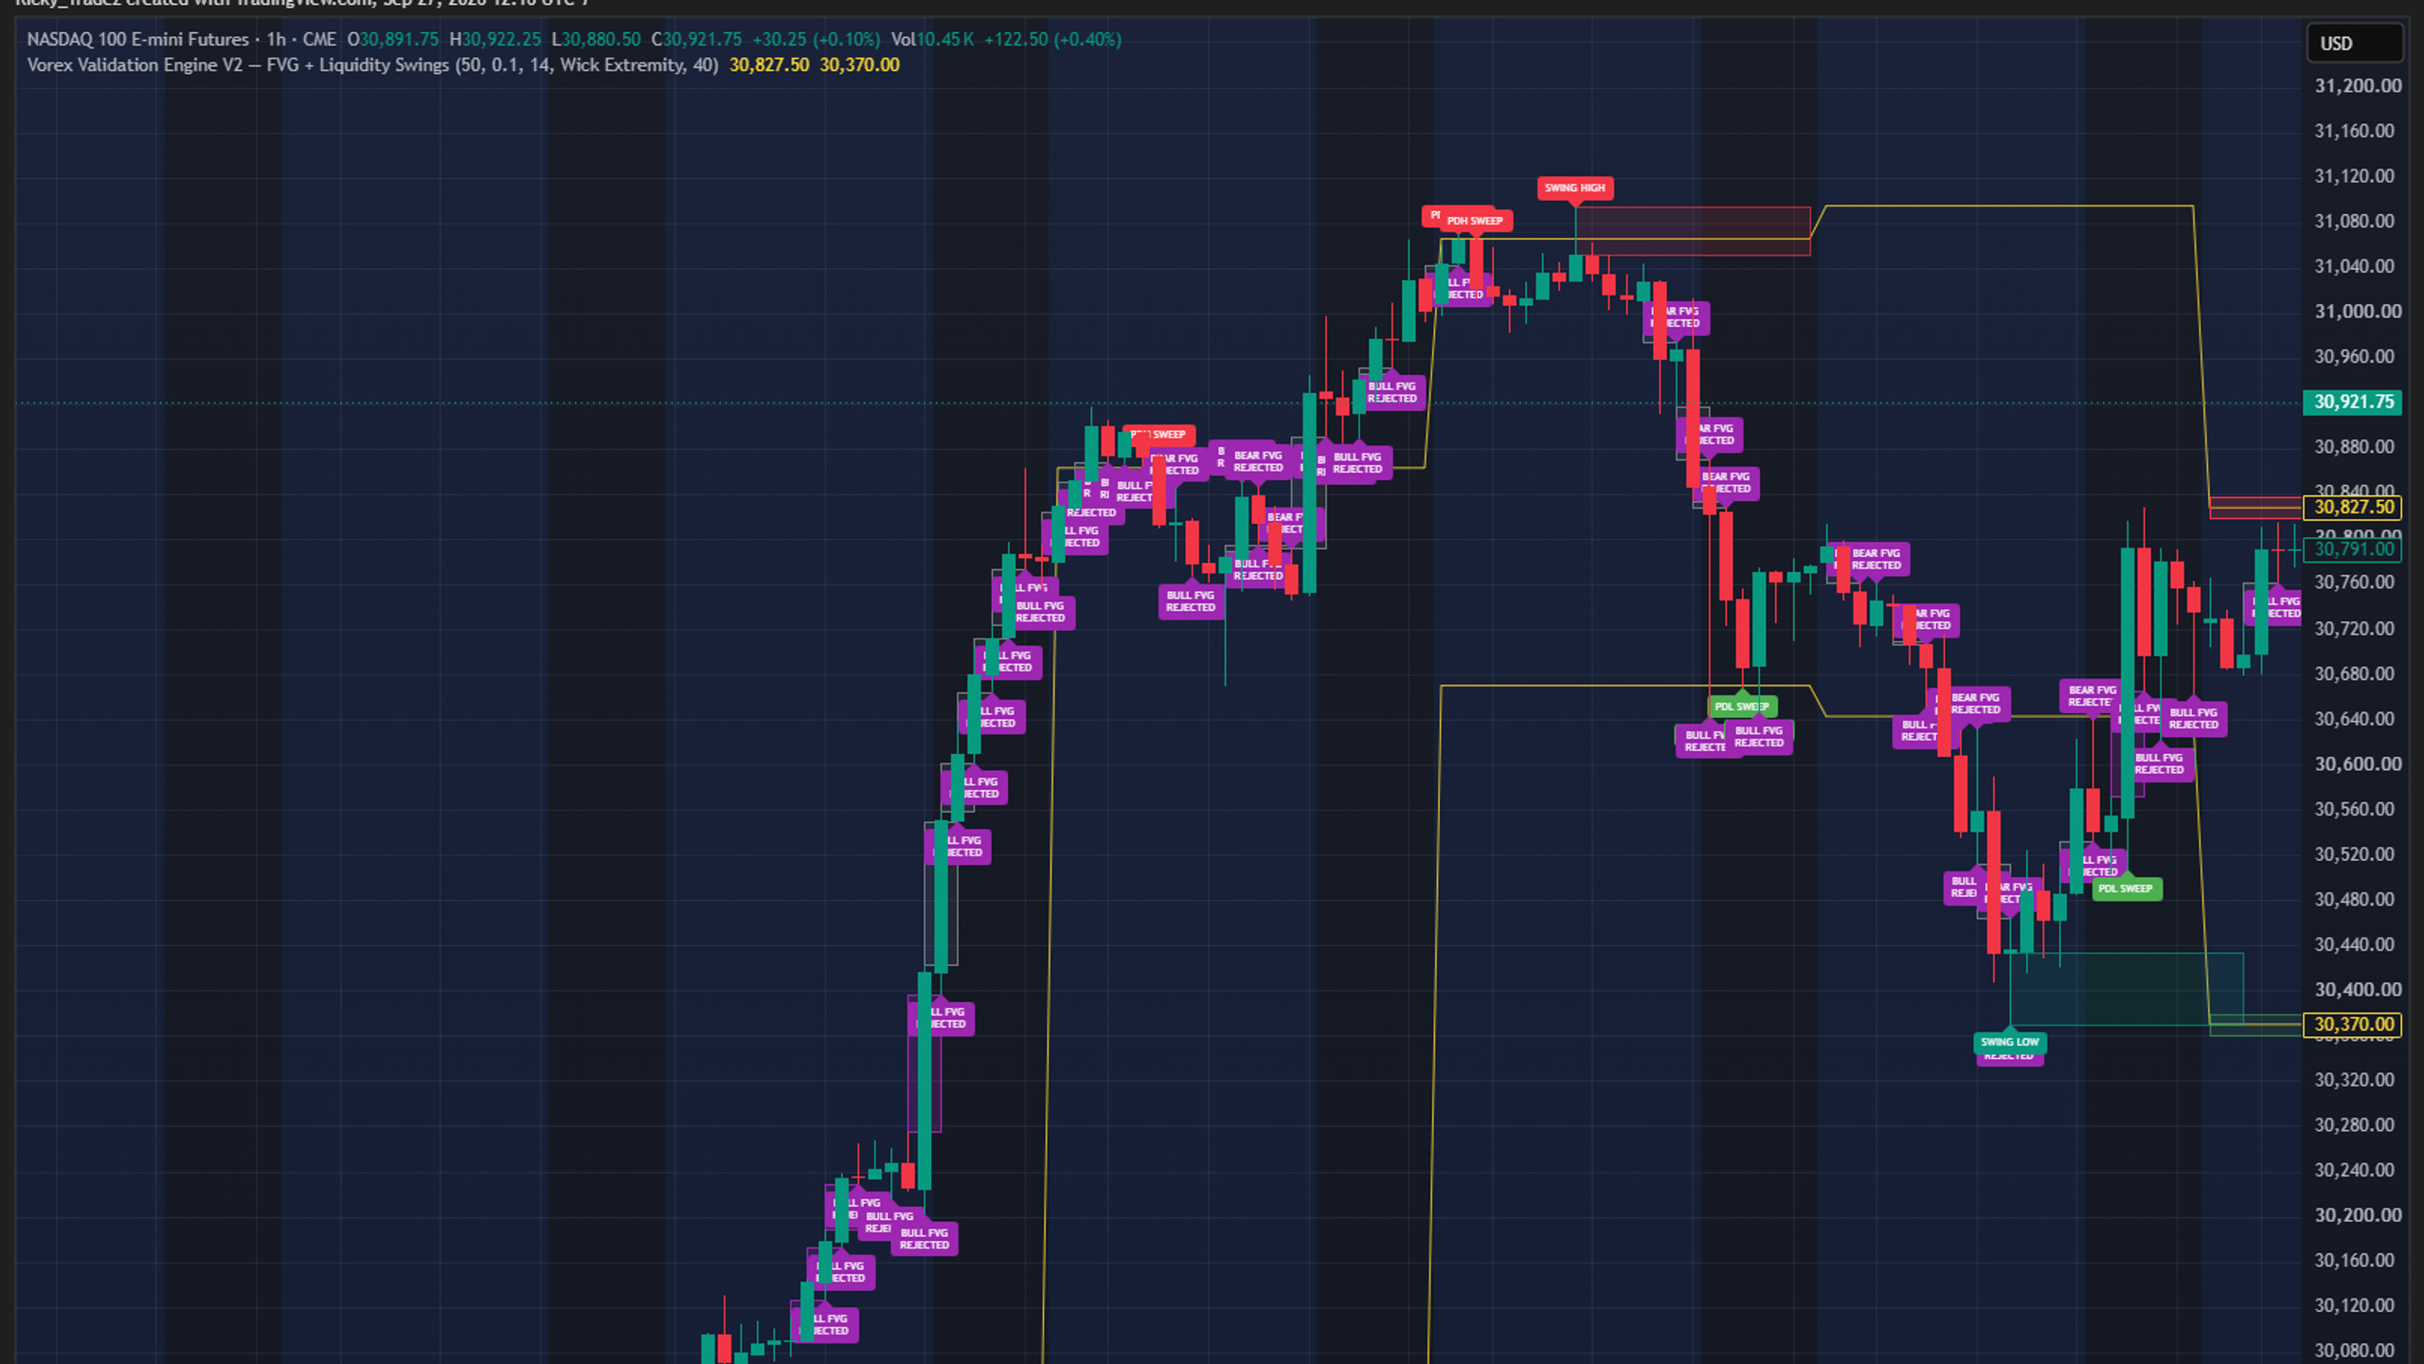Screen dimensions: 2424x1364
Task: Click the high value H30,922.25 in legend
Action: point(495,40)
